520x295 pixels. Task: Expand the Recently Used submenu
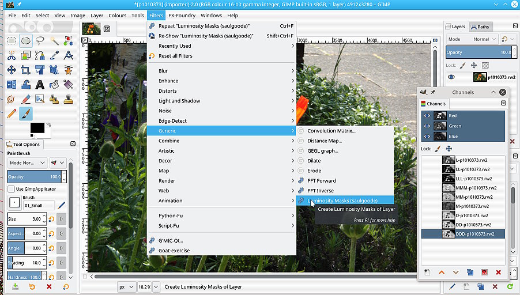[x=221, y=46]
